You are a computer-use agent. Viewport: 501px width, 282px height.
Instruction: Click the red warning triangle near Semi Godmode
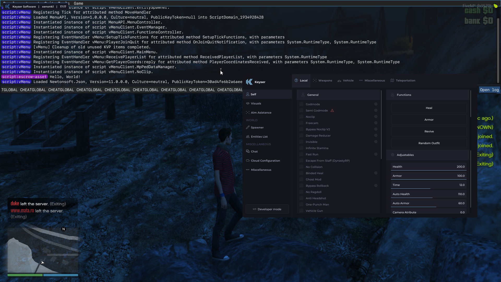(x=332, y=110)
